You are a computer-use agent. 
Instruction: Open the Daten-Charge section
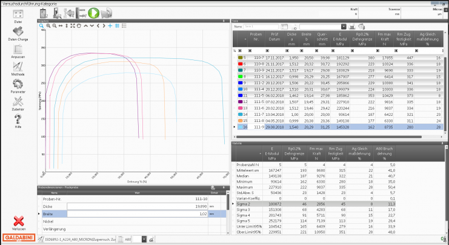18,32
